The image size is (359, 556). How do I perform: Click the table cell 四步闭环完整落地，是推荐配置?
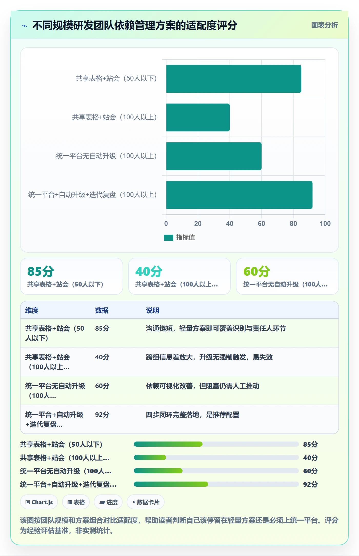pyautogui.click(x=193, y=415)
